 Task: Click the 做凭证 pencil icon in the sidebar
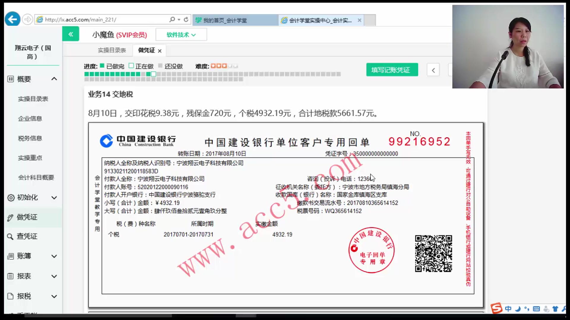tap(10, 217)
